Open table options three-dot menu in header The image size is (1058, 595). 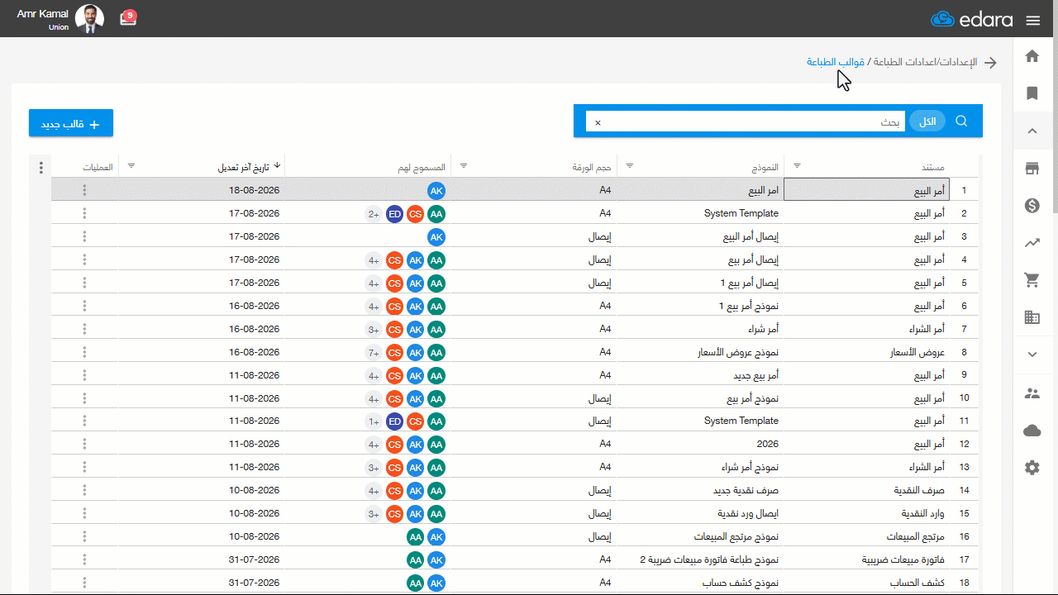tap(41, 168)
